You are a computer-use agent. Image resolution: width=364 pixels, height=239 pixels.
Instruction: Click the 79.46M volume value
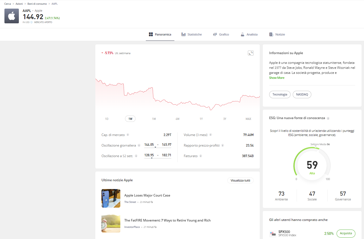[x=248, y=135]
